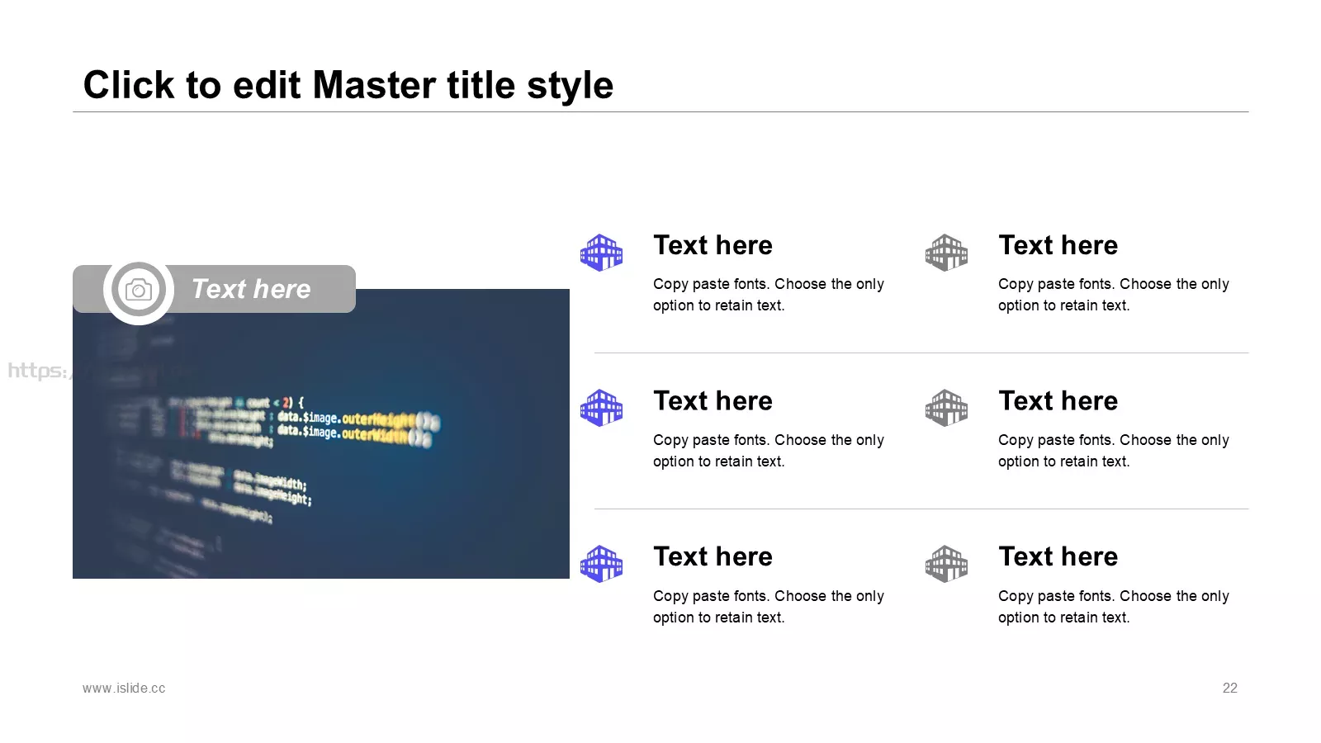
Task: Select the bottom blue building icon
Action: coord(601,564)
